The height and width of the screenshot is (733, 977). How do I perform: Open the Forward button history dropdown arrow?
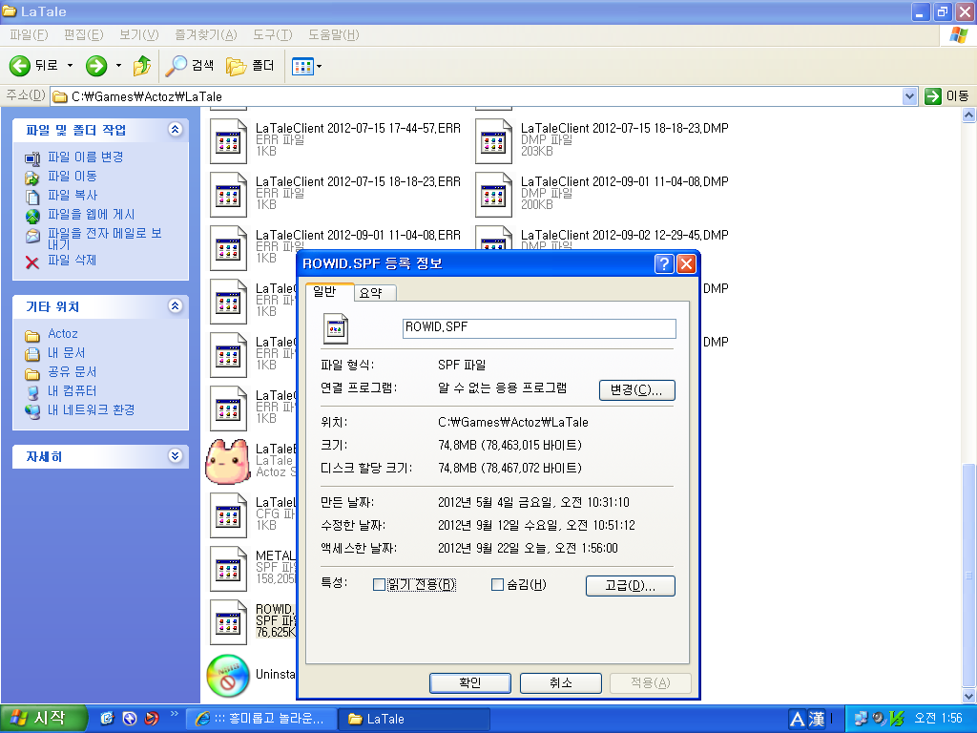(118, 66)
